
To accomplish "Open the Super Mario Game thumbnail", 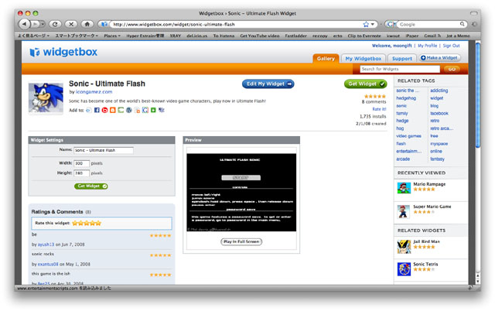I will tap(404, 211).
